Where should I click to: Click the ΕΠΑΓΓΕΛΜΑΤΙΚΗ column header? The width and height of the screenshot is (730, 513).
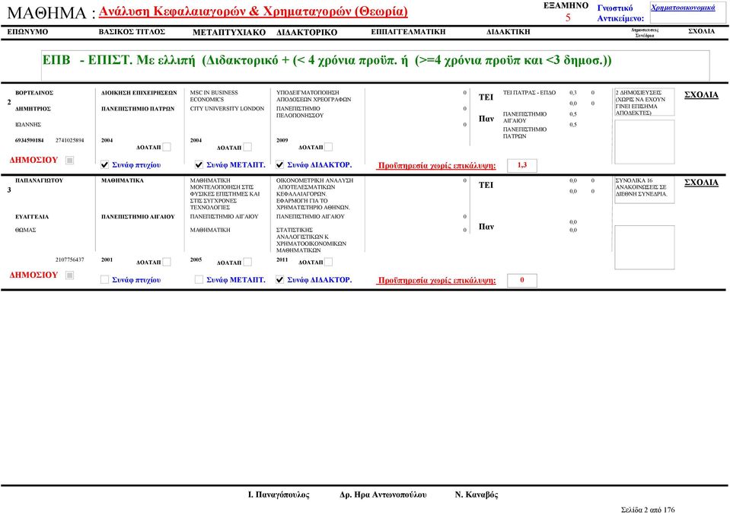pos(408,32)
